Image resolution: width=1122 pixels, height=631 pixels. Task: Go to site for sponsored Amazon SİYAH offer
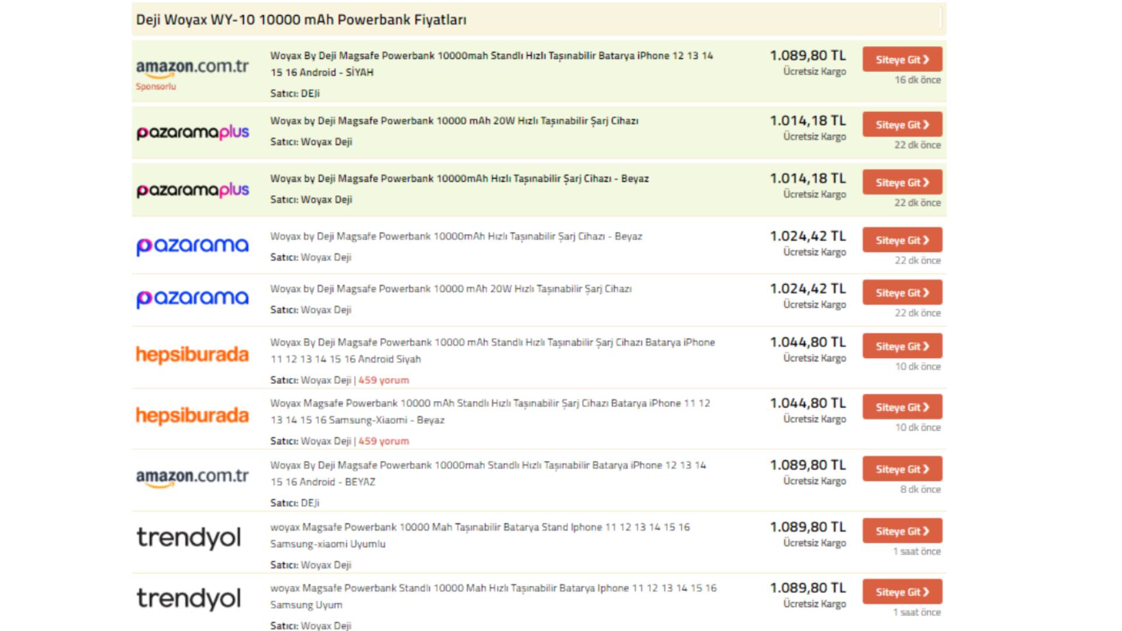click(x=902, y=60)
